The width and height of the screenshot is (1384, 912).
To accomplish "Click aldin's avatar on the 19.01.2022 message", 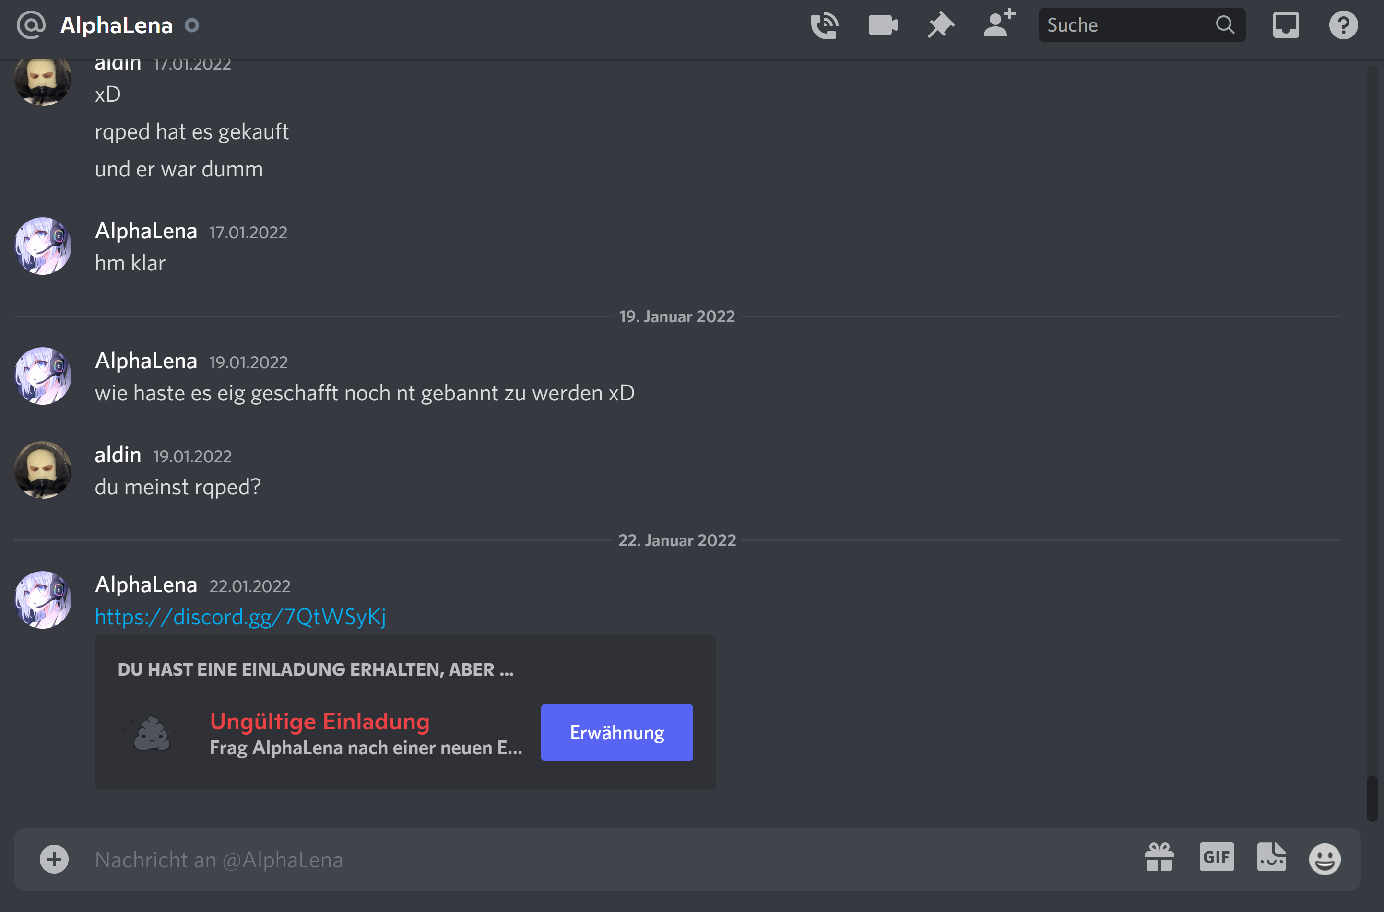I will coord(43,469).
